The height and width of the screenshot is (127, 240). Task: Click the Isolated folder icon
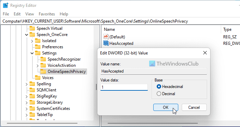tap(38, 41)
